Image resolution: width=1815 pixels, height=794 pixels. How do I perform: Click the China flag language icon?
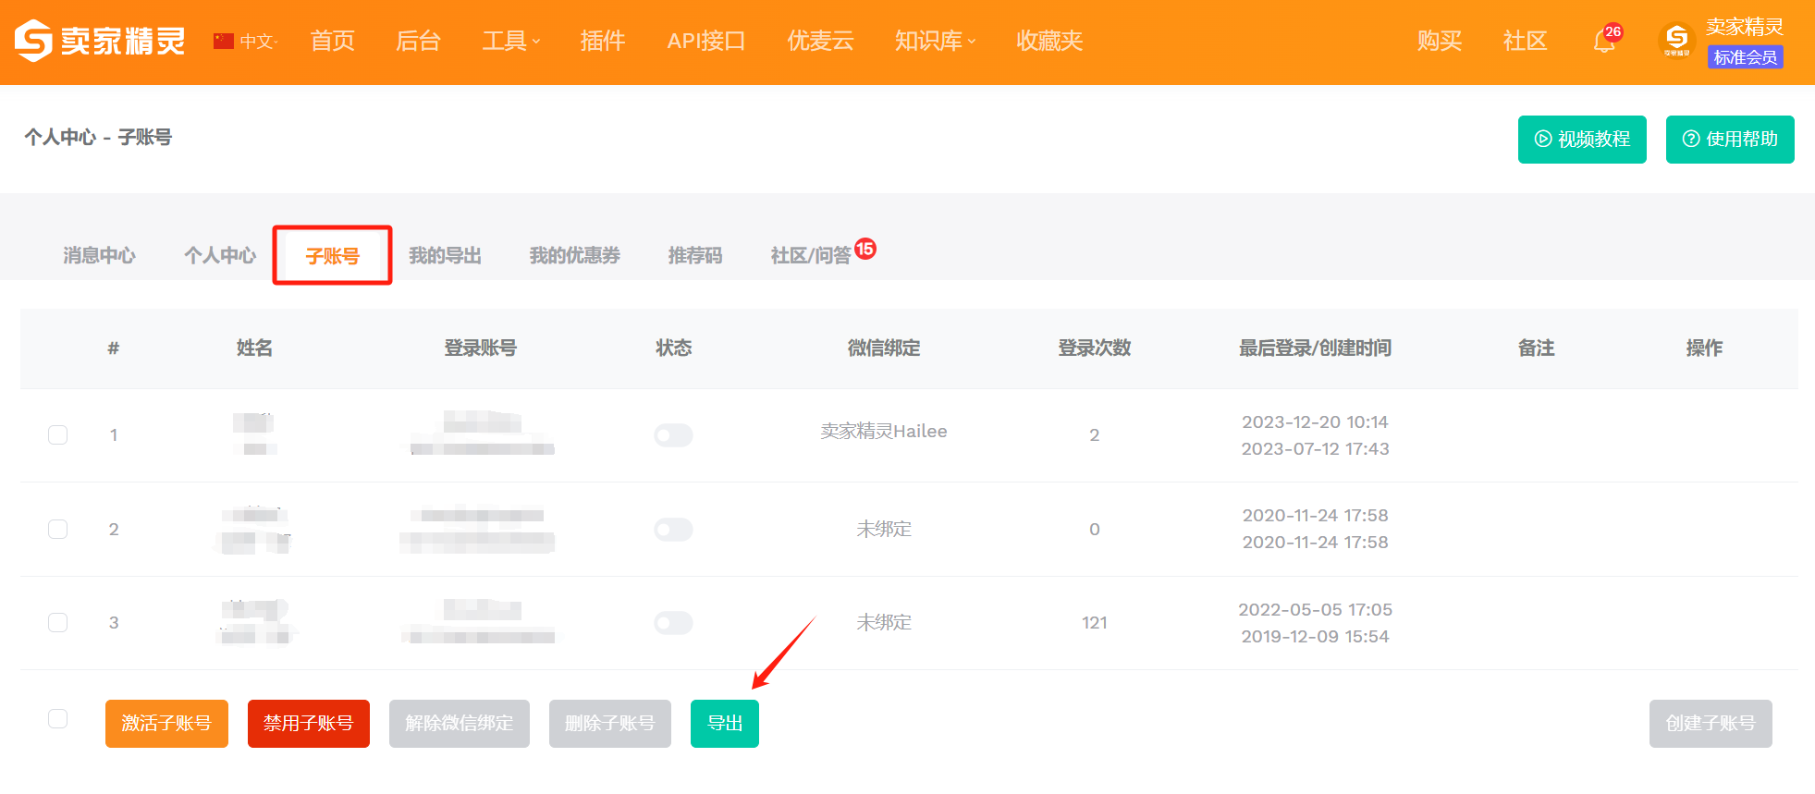(x=224, y=41)
